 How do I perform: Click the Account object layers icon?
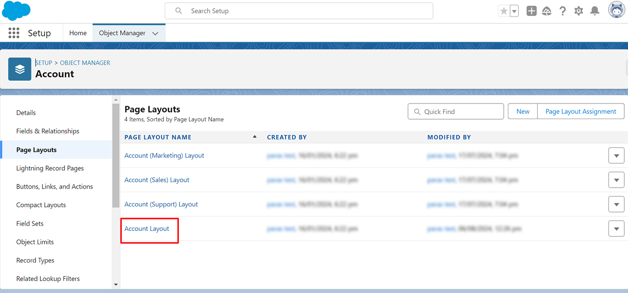coord(20,69)
